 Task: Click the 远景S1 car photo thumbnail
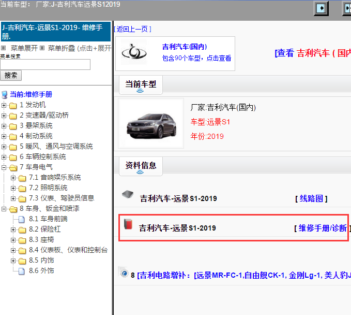pyautogui.click(x=151, y=123)
